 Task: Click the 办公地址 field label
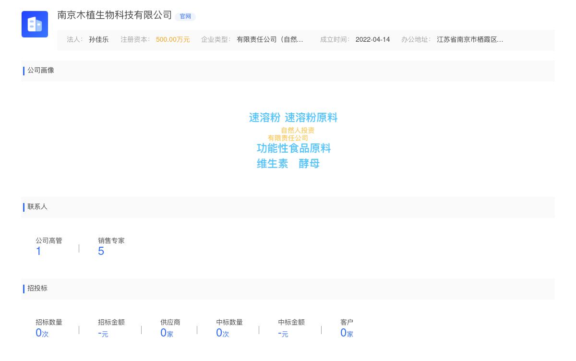[x=416, y=40]
